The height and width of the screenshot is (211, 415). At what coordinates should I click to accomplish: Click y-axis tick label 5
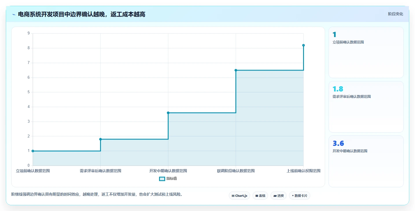[29, 92]
